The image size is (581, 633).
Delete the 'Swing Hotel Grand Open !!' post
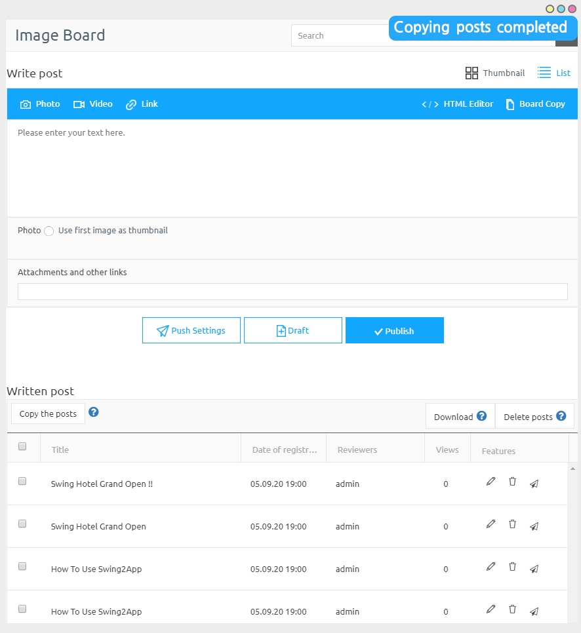point(512,482)
